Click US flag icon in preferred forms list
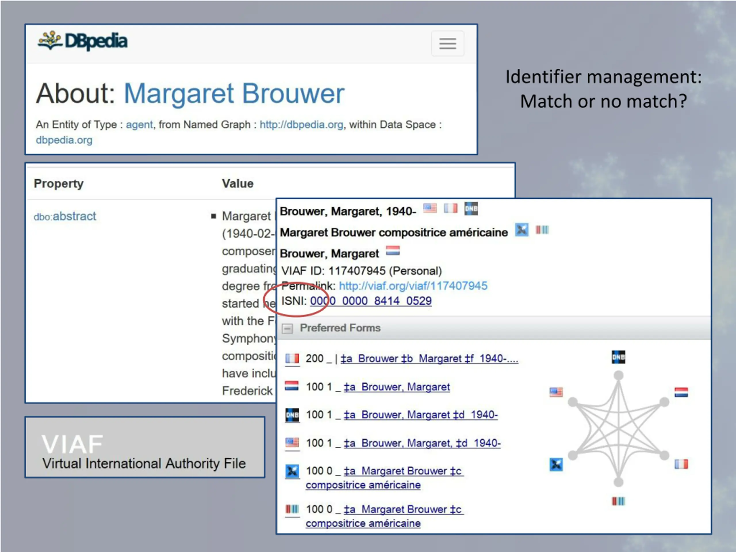The width and height of the screenshot is (736, 552). click(x=292, y=442)
